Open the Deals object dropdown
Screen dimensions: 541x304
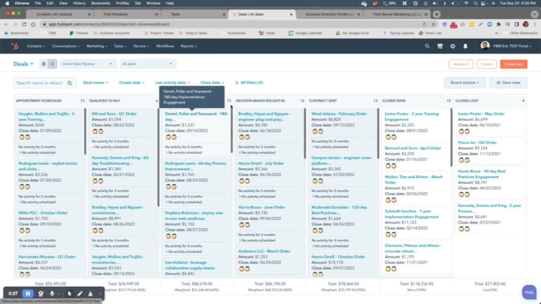(x=23, y=64)
